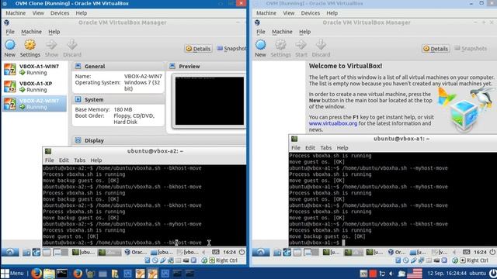Click Snapshots button in right OVM manager

click(x=471, y=48)
